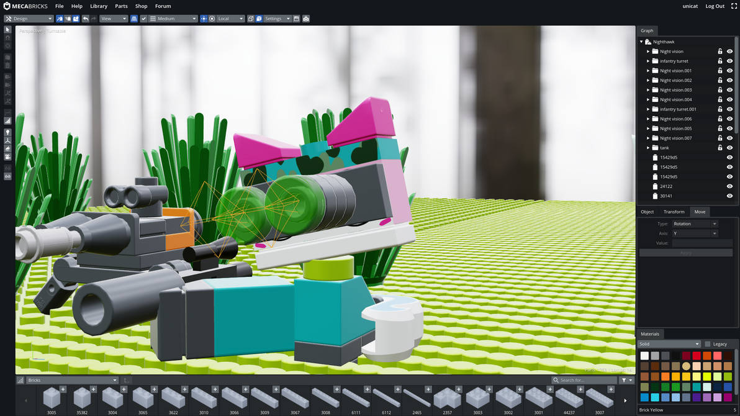Click the unicat username link
The image size is (740, 416).
(x=690, y=6)
